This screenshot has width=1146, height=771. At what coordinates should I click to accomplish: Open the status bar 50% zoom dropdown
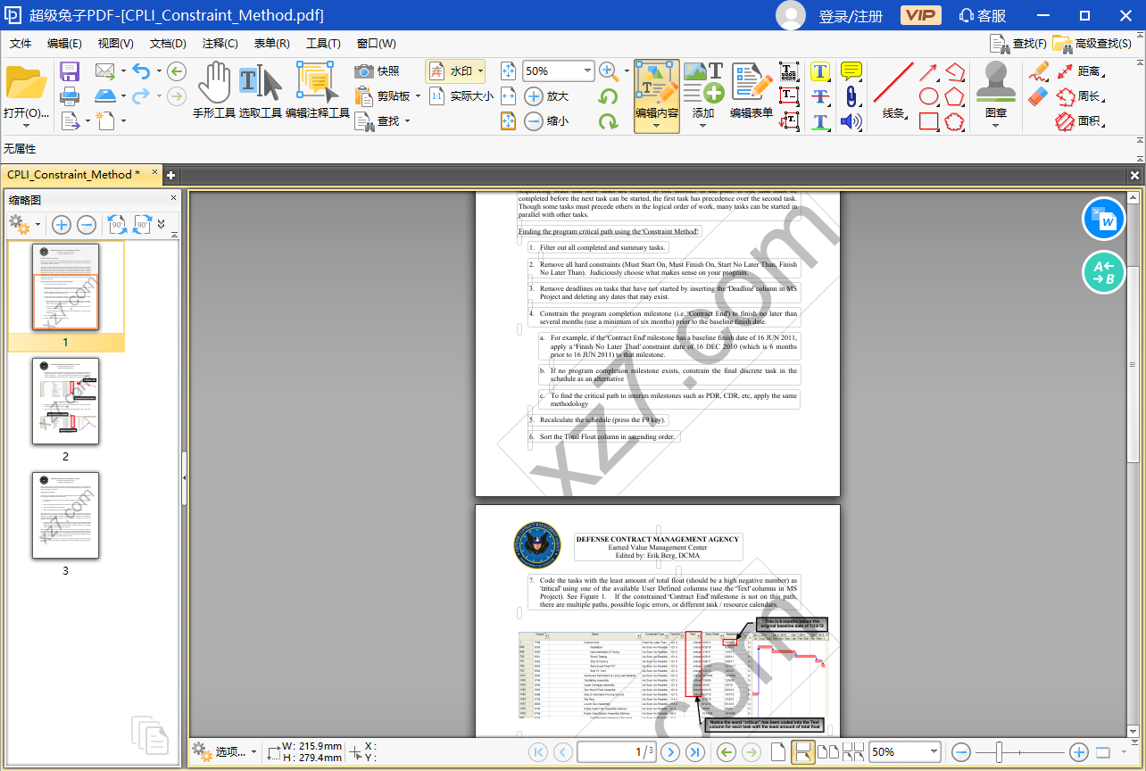(933, 752)
